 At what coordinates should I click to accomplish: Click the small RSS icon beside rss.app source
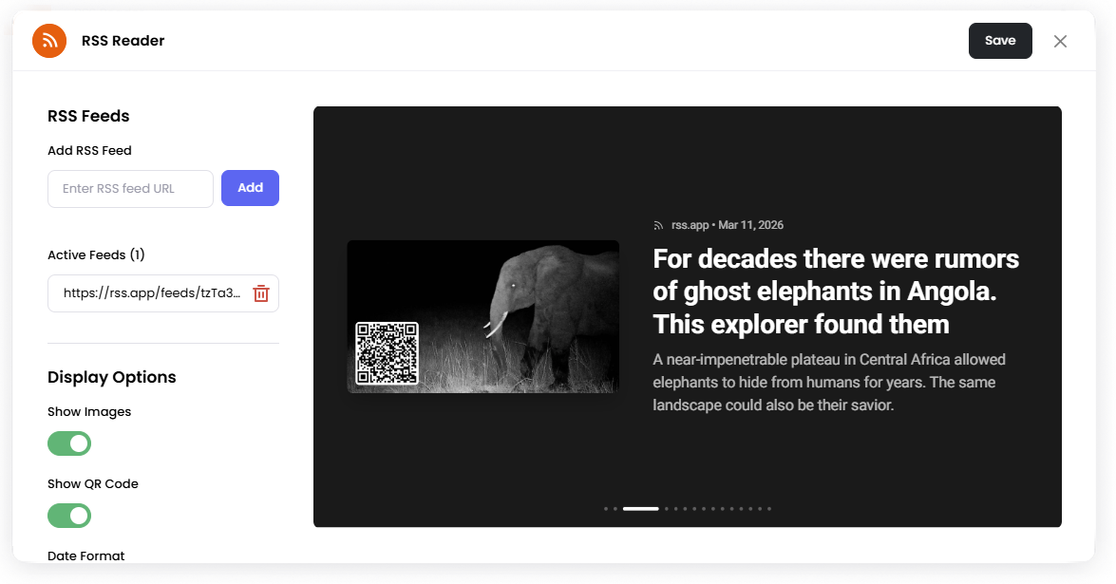pyautogui.click(x=658, y=225)
